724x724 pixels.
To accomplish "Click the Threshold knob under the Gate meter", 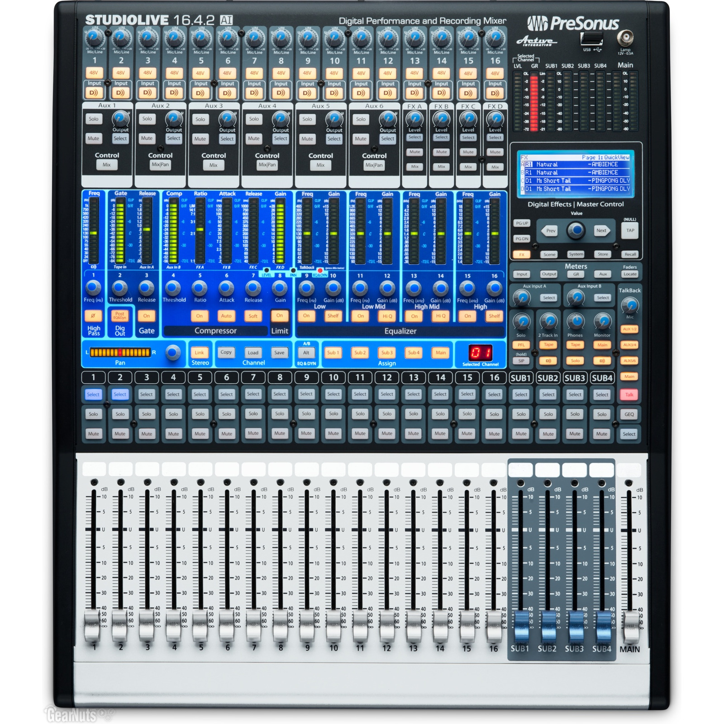I will [x=120, y=288].
